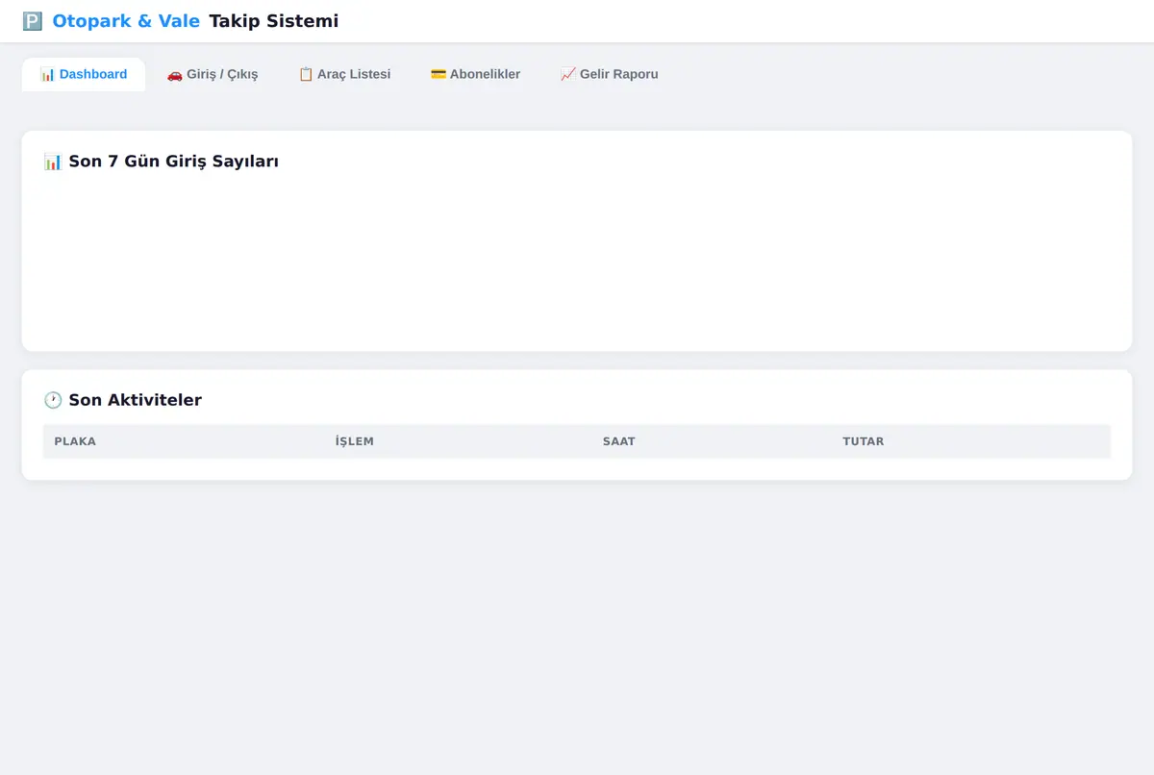View the Gelir Raporu tab
Image resolution: width=1154 pixels, height=775 pixels.
click(609, 74)
